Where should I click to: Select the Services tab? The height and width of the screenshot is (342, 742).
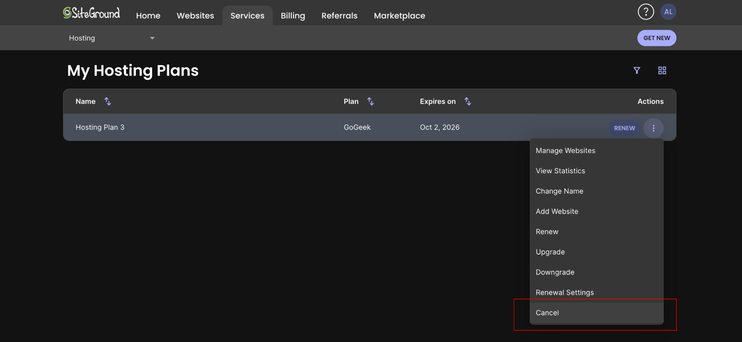coord(247,16)
